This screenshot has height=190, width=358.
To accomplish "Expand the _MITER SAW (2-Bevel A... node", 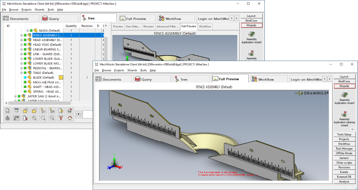I will pos(16,96).
